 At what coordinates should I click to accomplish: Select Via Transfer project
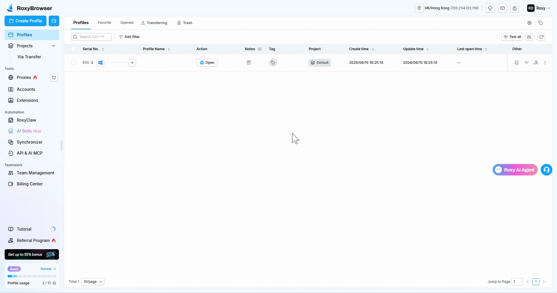point(29,57)
